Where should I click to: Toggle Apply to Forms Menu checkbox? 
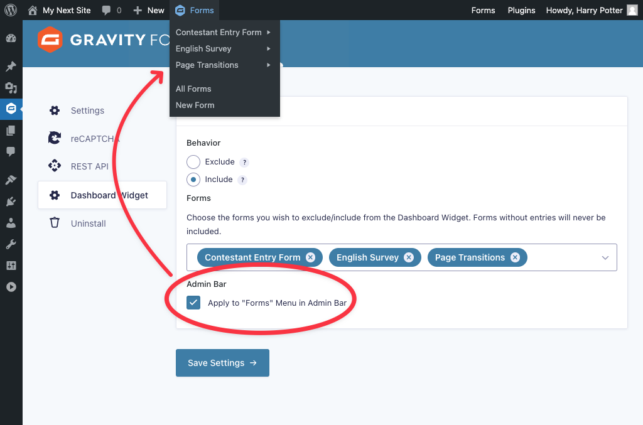tap(193, 303)
